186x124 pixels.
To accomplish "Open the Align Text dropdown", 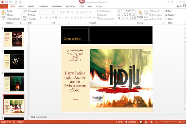I will [x=103, y=15].
